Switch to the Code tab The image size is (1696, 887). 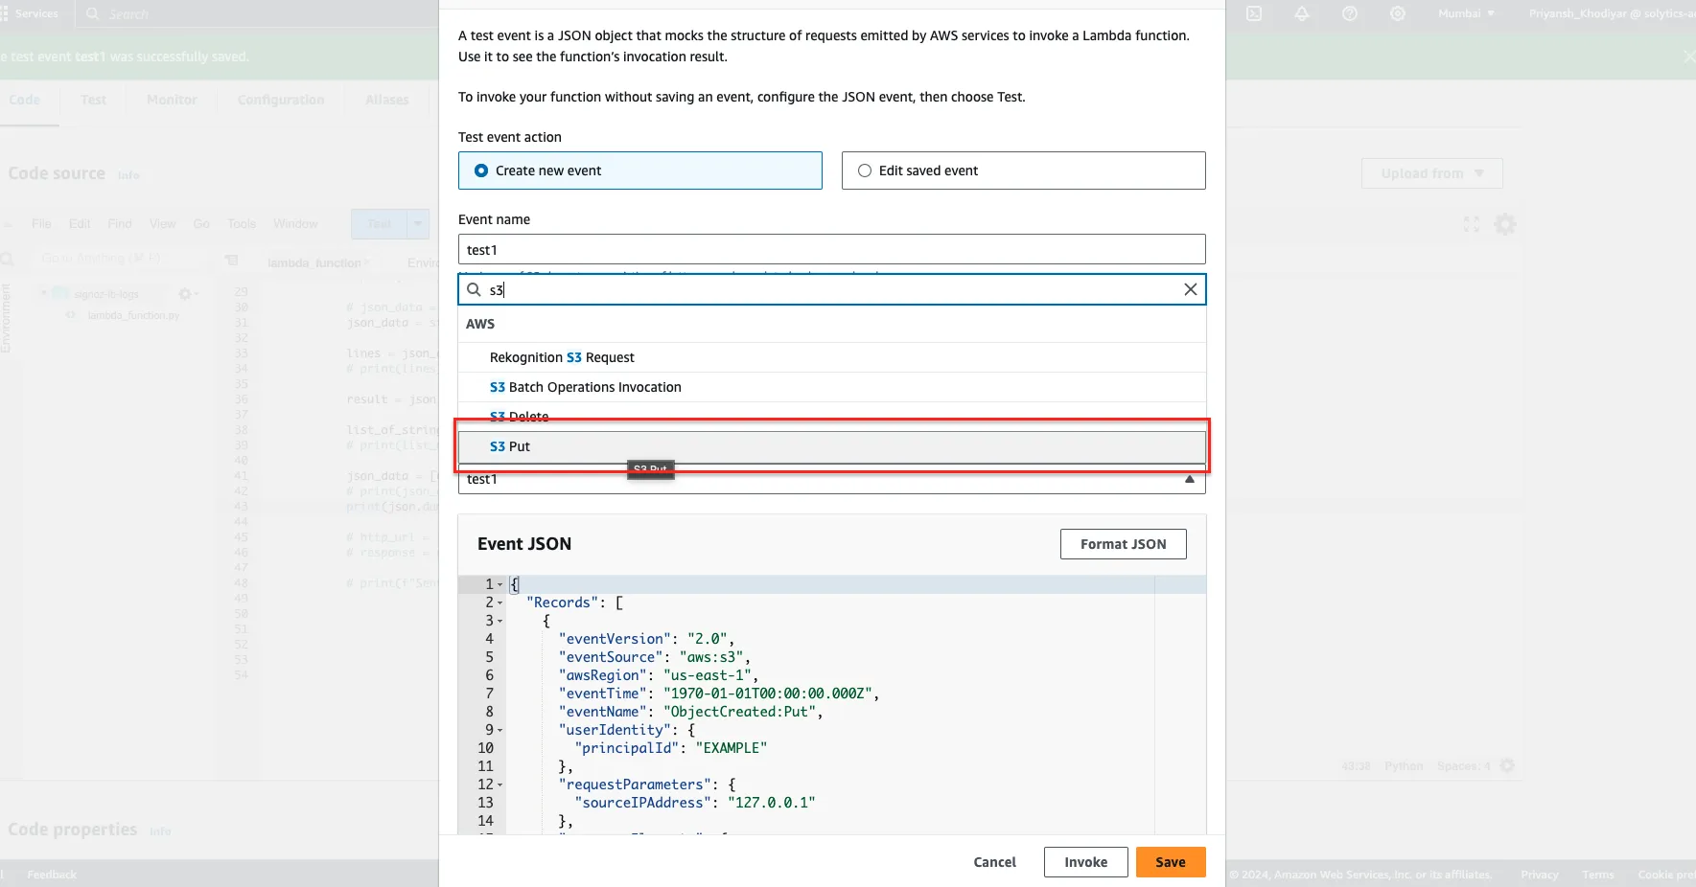tap(25, 100)
